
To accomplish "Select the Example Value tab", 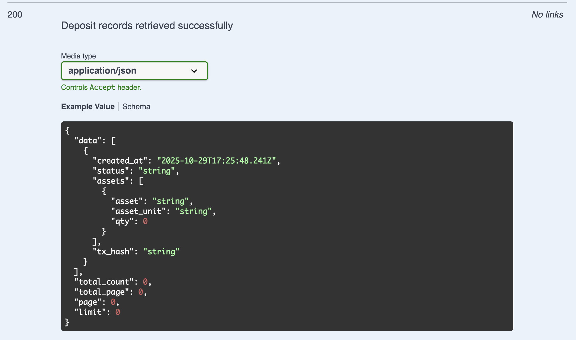I will click(x=88, y=107).
